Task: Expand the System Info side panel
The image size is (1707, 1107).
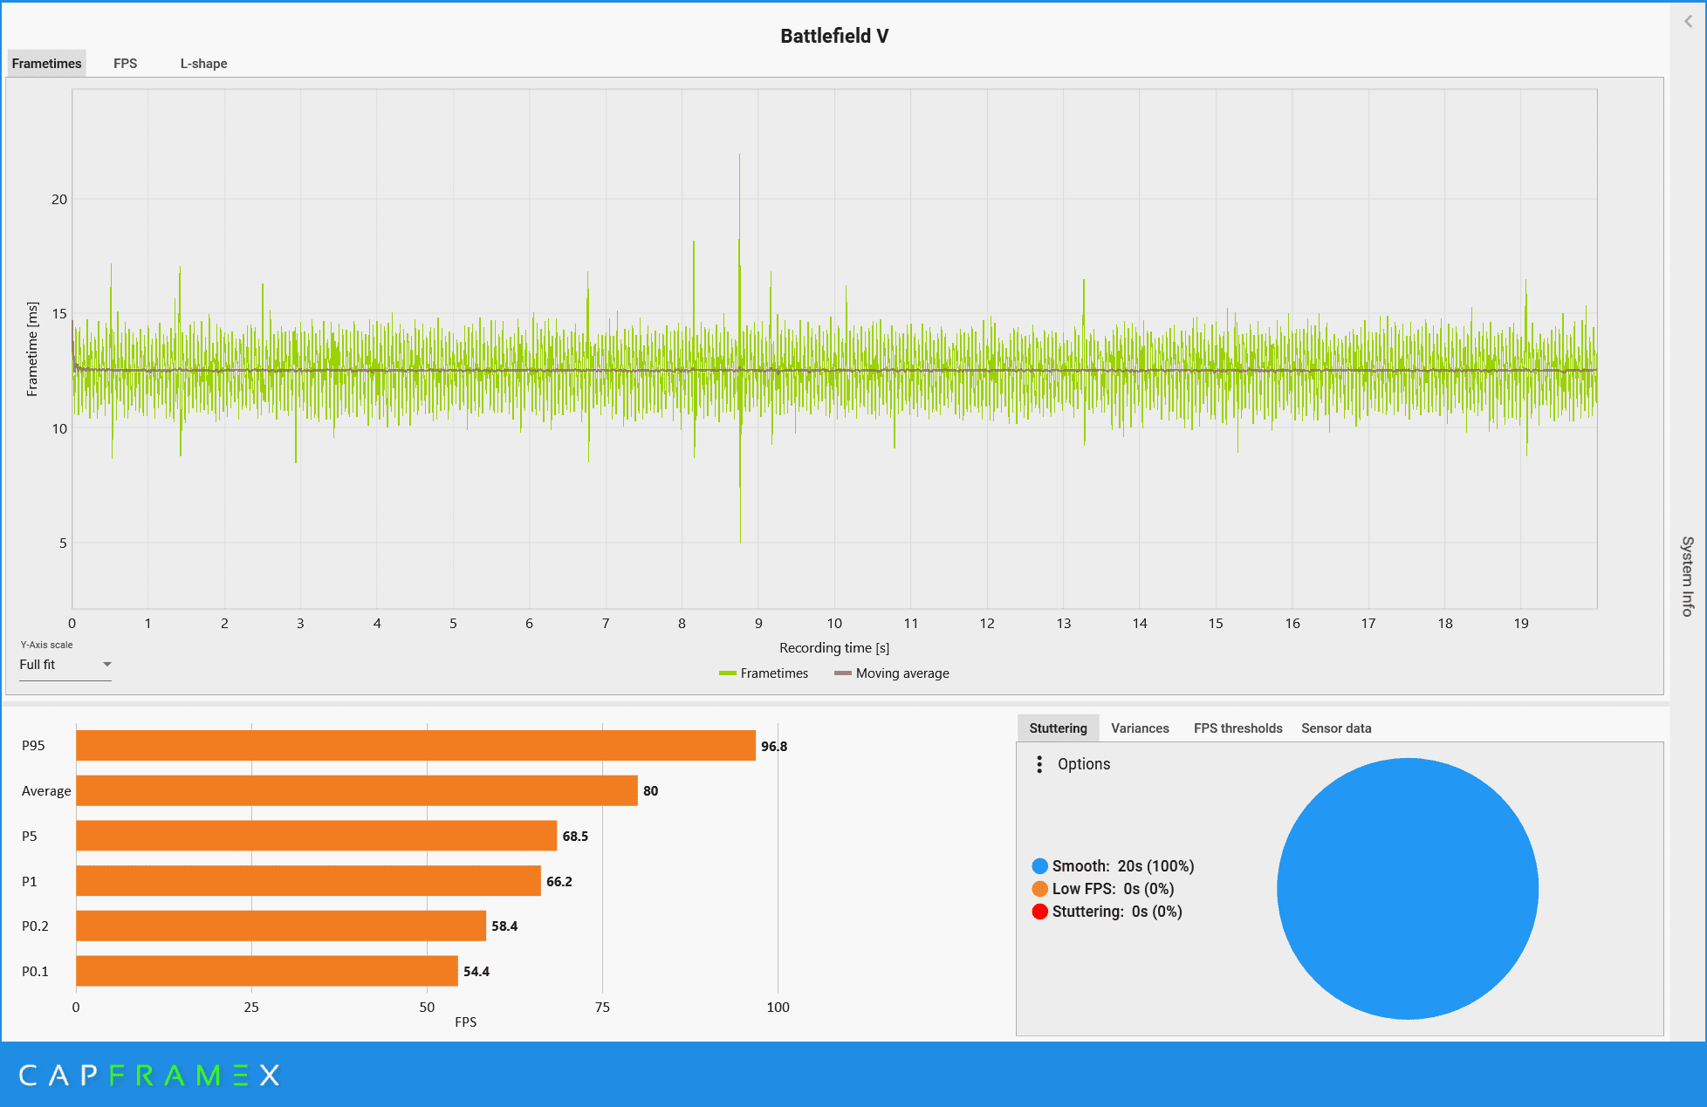Action: 1688,577
